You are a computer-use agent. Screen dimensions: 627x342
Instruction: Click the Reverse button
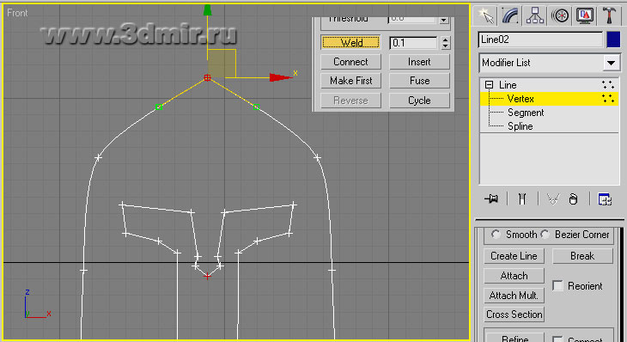[350, 101]
